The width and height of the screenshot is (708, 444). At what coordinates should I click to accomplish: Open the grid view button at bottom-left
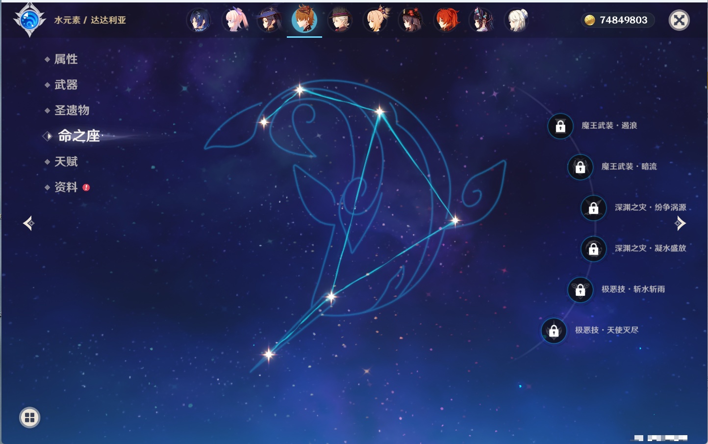[x=30, y=418]
